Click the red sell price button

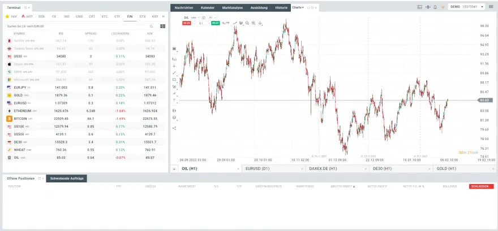187,23
